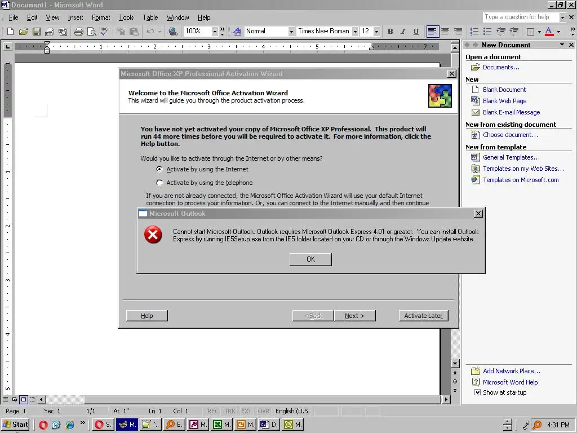
Task: Center-align the text
Action: pos(445,32)
